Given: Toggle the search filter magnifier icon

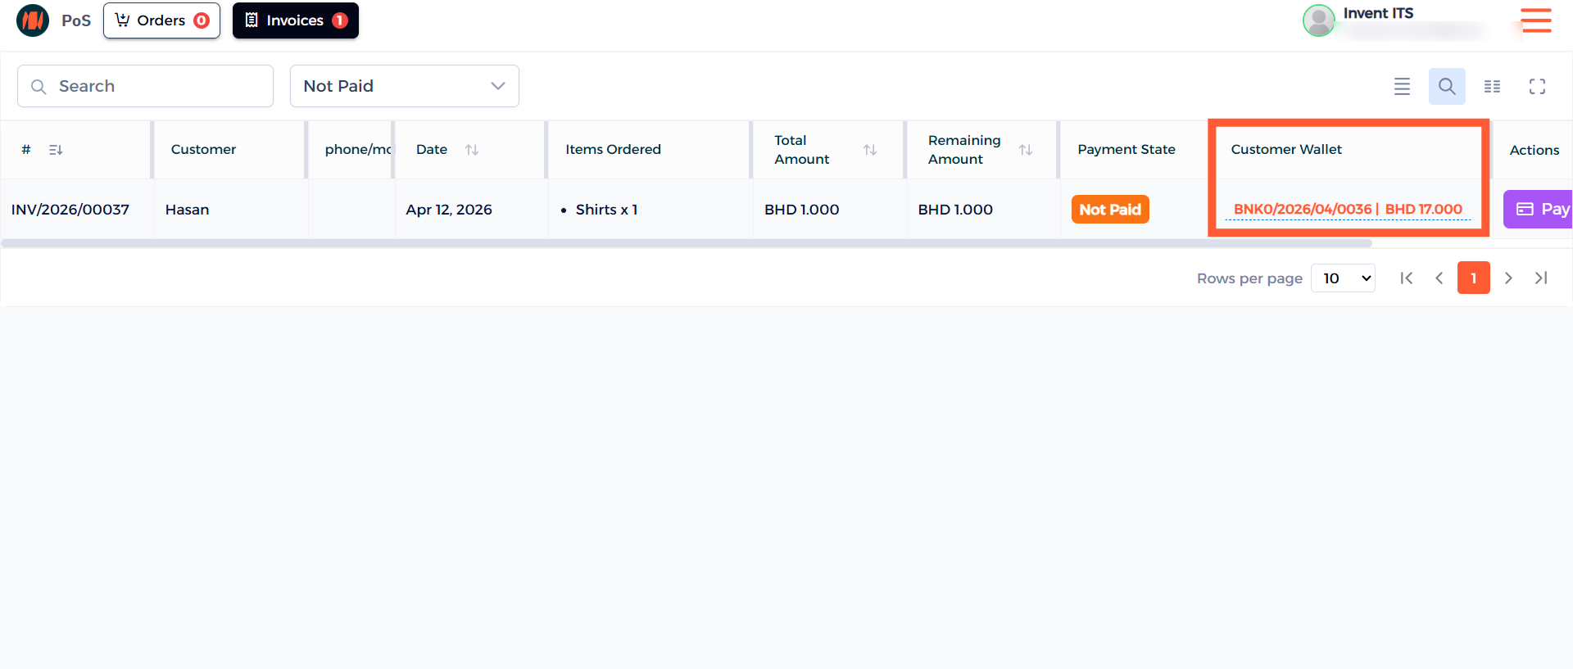Looking at the screenshot, I should (x=1446, y=86).
